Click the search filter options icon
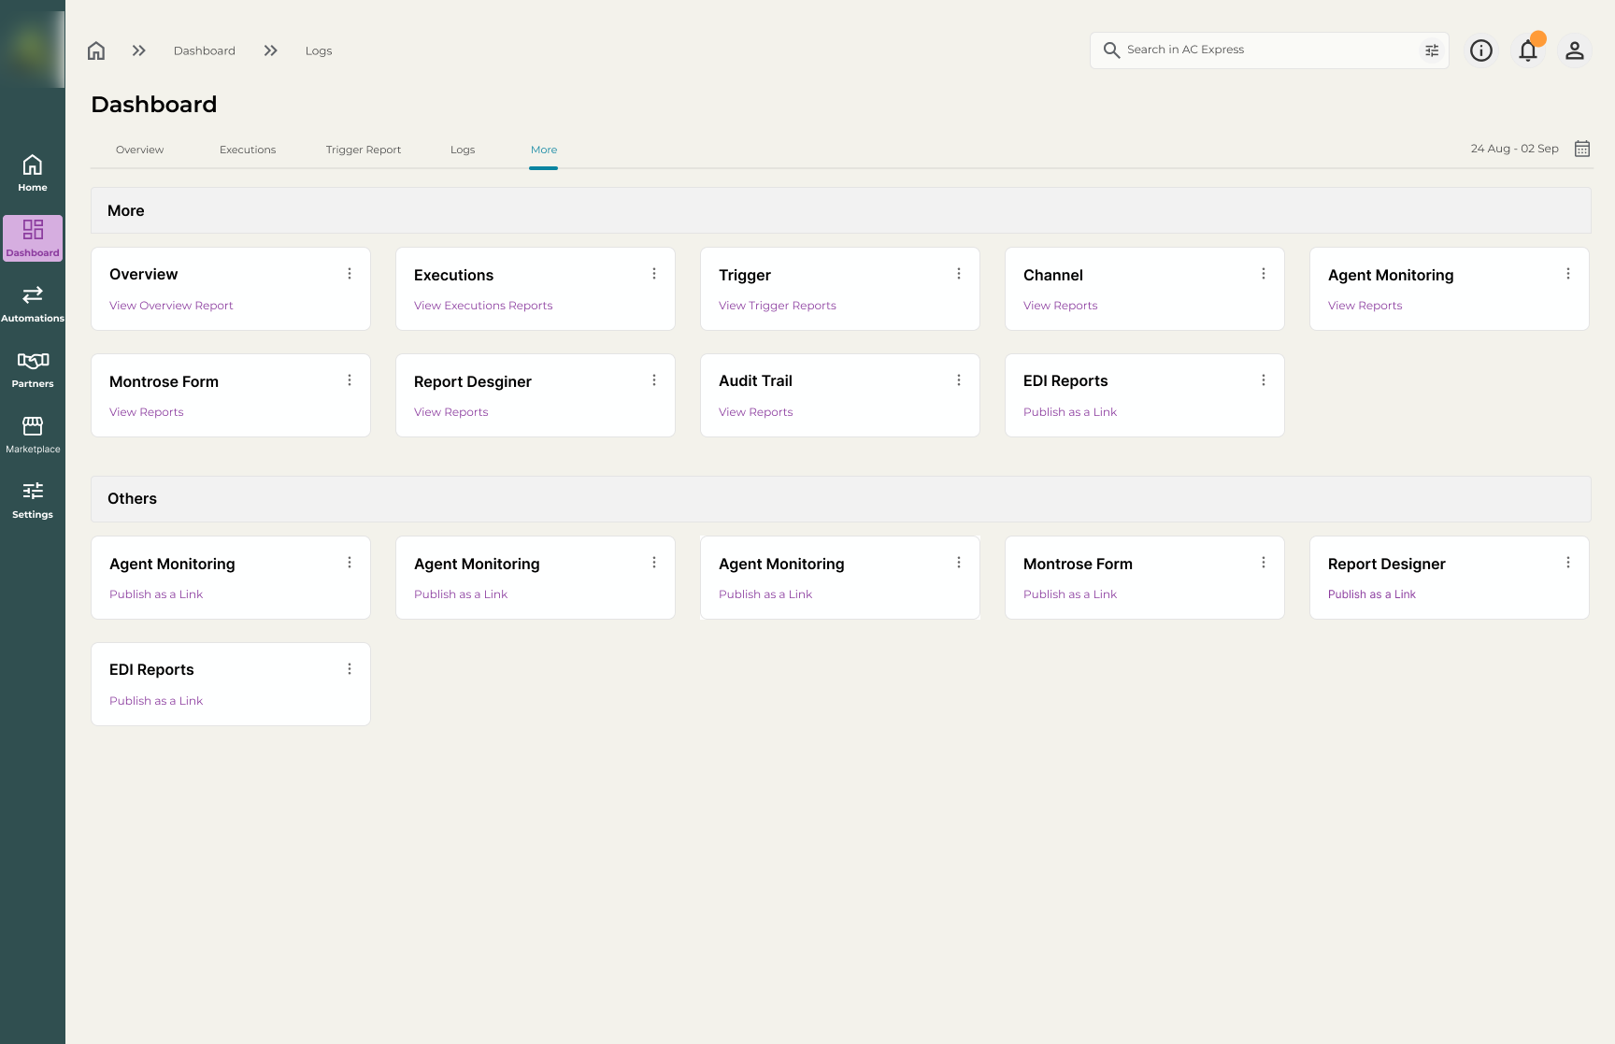This screenshot has width=1615, height=1044. (1432, 50)
